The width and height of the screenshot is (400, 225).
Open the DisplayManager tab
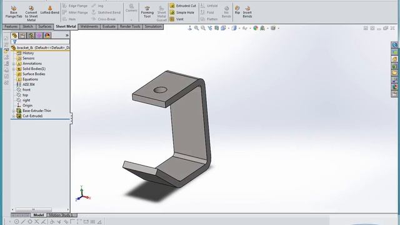coord(47,36)
